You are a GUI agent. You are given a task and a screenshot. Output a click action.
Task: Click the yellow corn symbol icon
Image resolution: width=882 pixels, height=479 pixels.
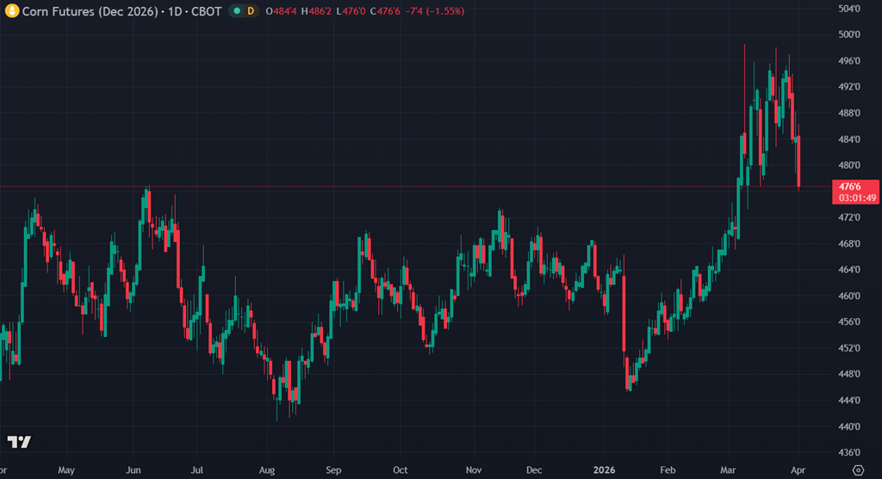(11, 10)
